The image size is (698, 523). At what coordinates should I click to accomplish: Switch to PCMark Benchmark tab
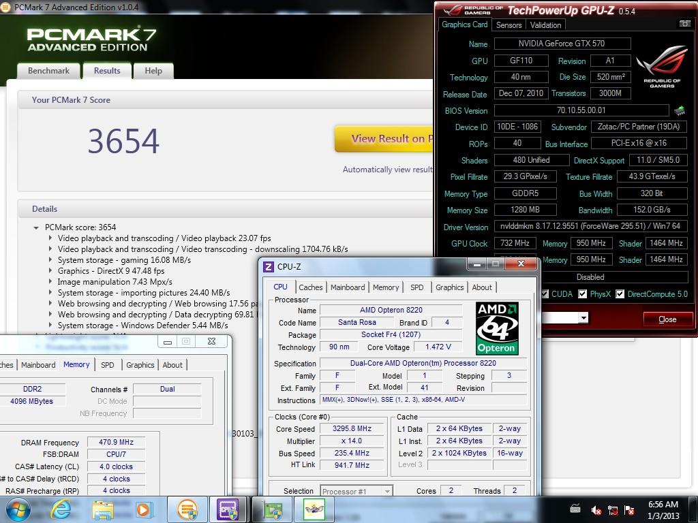tap(48, 71)
